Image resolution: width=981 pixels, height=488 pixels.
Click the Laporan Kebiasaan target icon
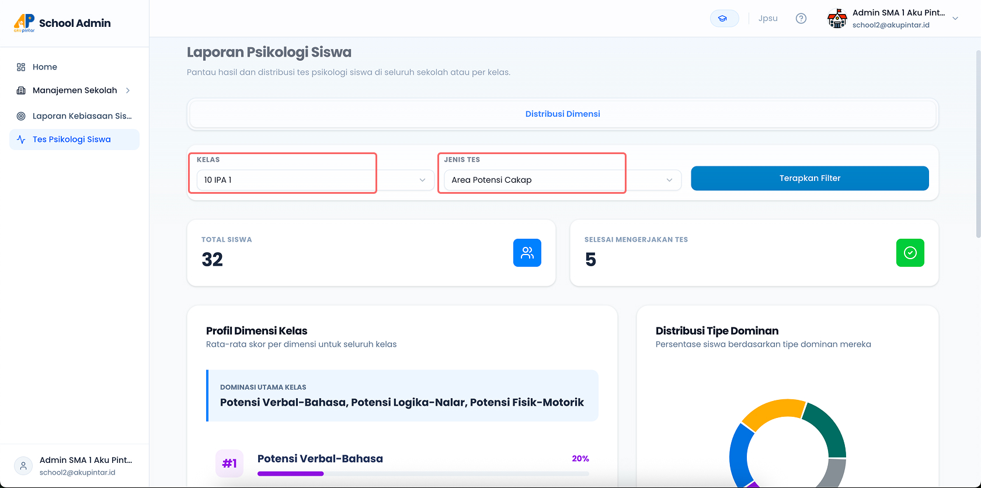(x=21, y=116)
